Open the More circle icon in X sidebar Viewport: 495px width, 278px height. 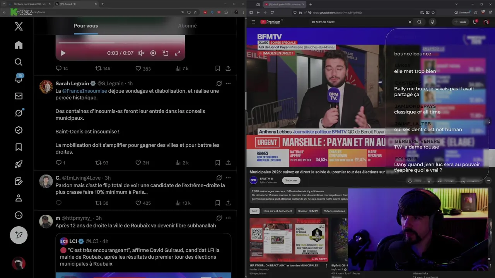(x=19, y=215)
